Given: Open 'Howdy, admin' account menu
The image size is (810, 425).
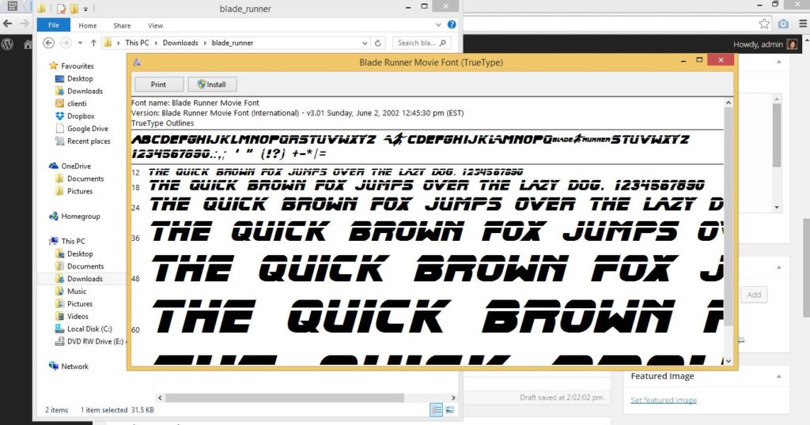Looking at the screenshot, I should (x=765, y=44).
